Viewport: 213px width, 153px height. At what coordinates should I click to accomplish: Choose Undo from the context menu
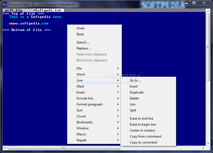point(95,28)
